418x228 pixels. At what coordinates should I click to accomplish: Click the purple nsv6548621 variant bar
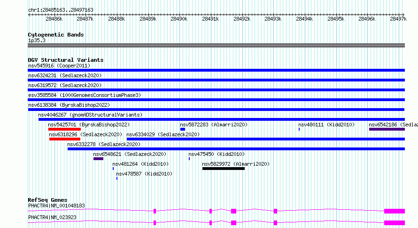coord(98,159)
